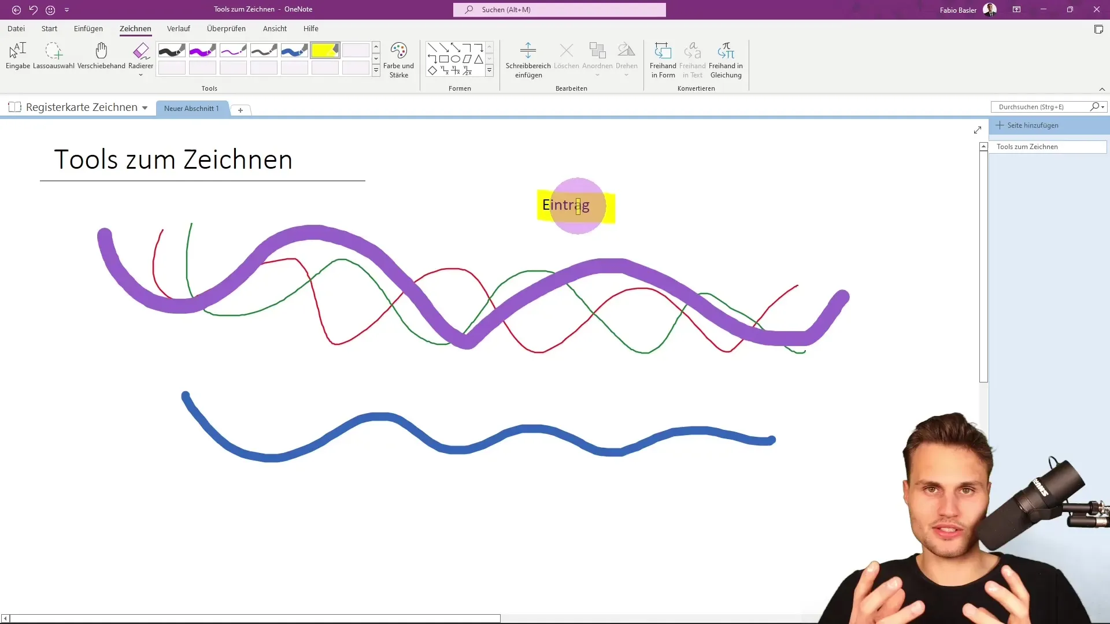Open the smiley feedback icon

[50, 10]
